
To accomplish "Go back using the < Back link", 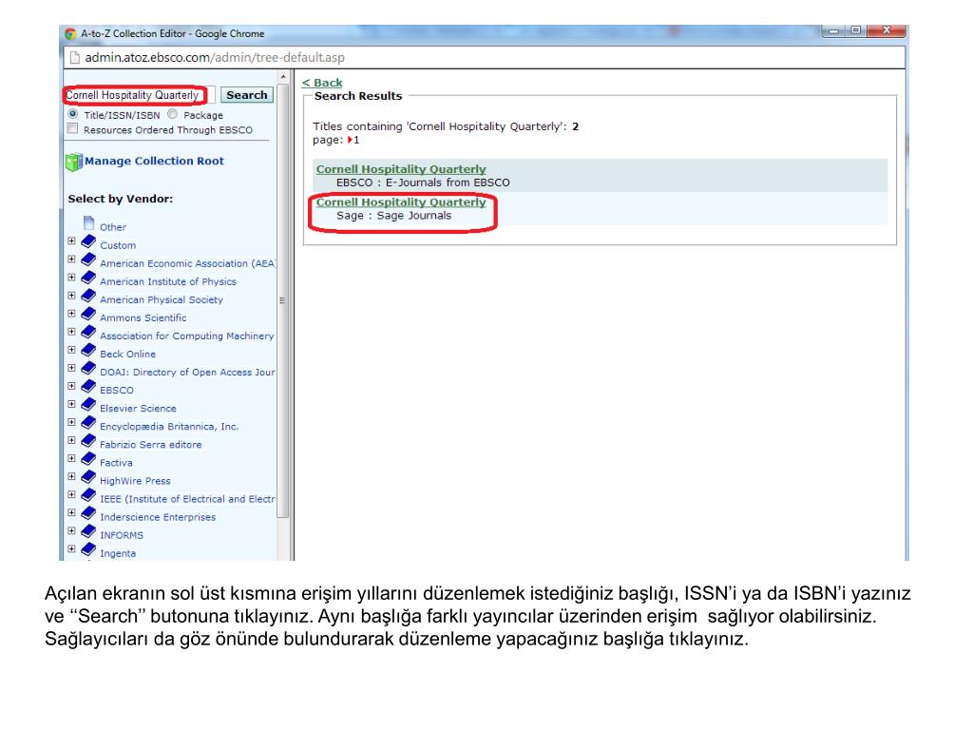I will (x=322, y=83).
